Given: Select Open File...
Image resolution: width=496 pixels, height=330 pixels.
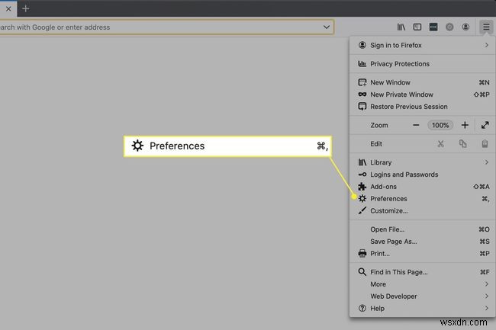Looking at the screenshot, I should tap(423, 229).
